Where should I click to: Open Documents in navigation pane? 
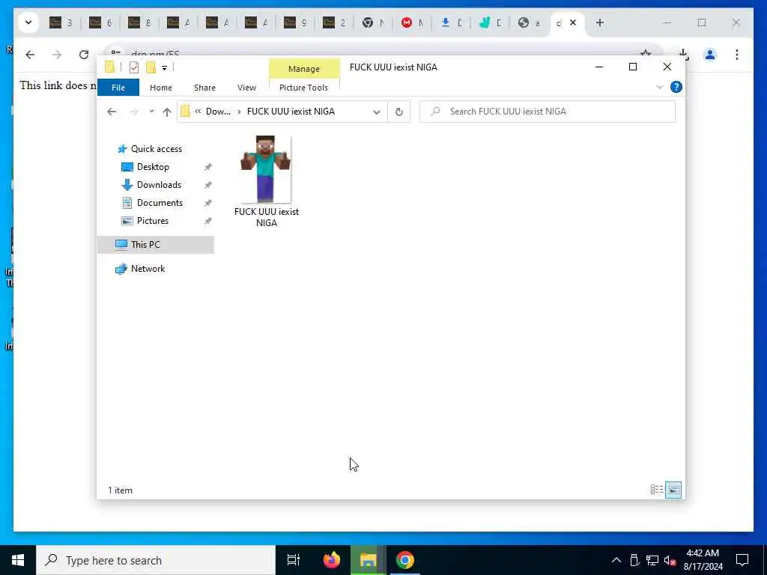click(160, 203)
